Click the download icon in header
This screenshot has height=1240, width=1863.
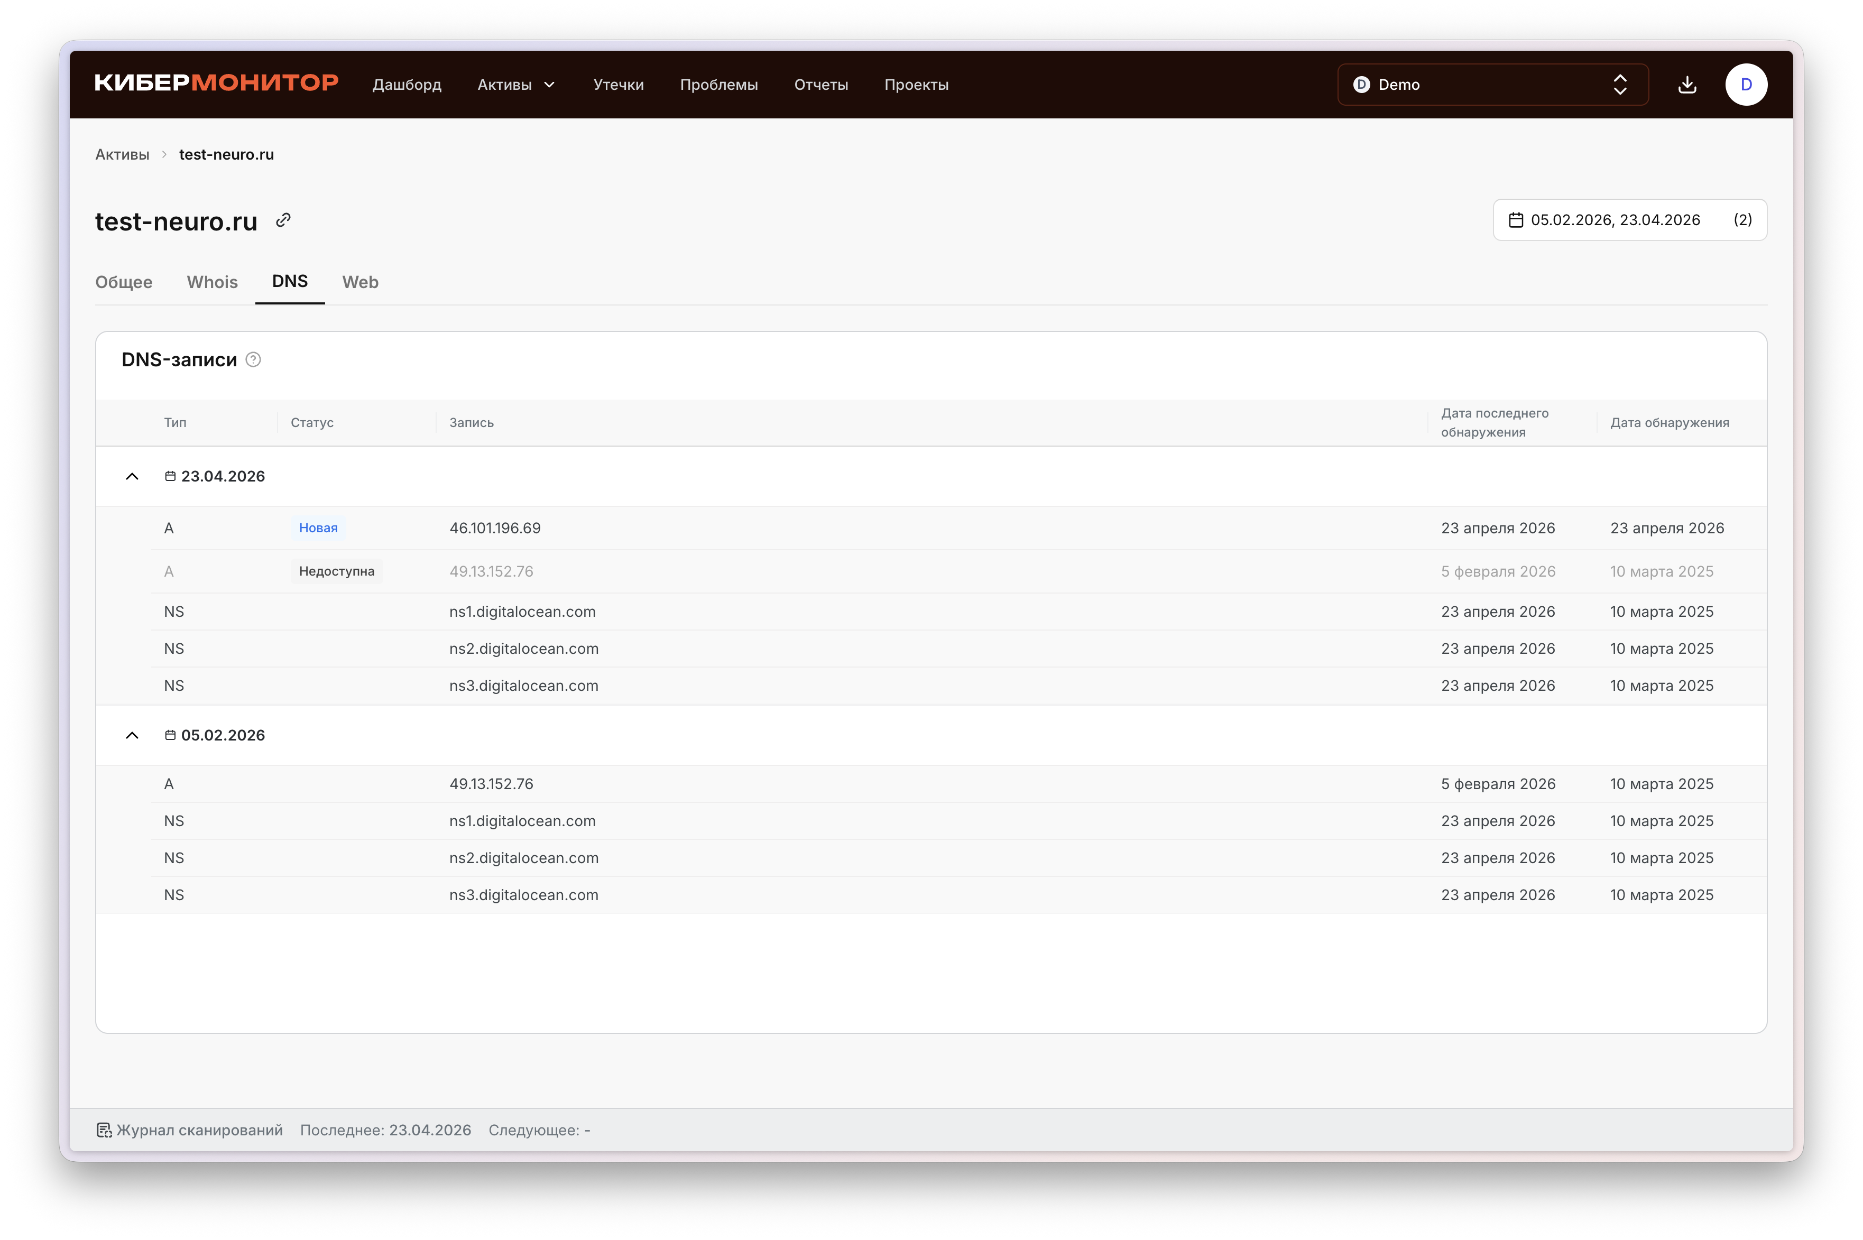click(1686, 85)
